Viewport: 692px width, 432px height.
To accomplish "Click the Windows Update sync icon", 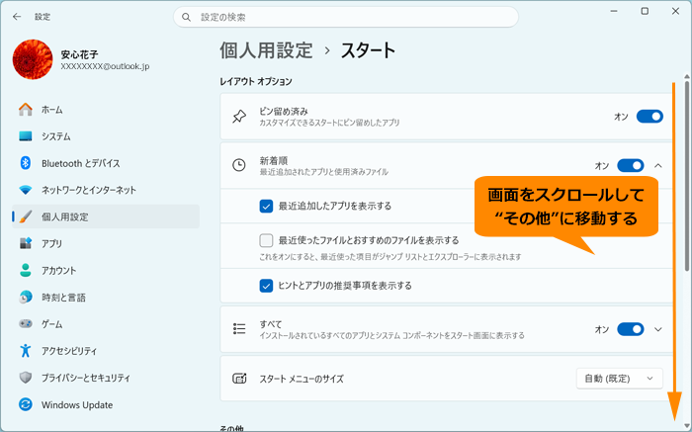I will (26, 404).
